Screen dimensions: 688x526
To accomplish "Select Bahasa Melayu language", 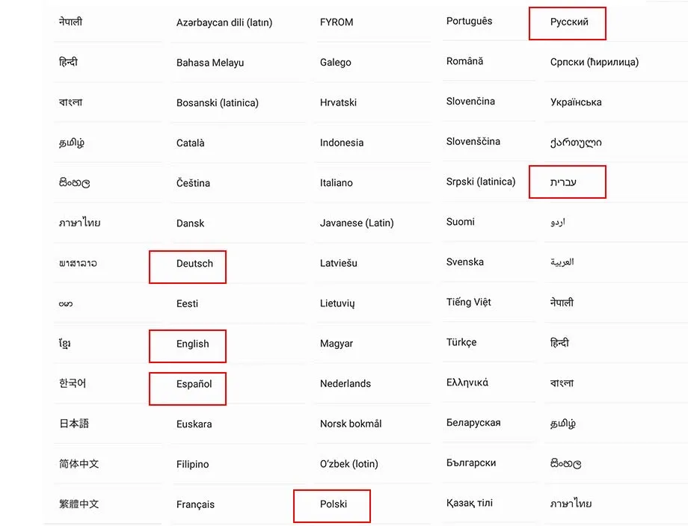I will coord(209,63).
